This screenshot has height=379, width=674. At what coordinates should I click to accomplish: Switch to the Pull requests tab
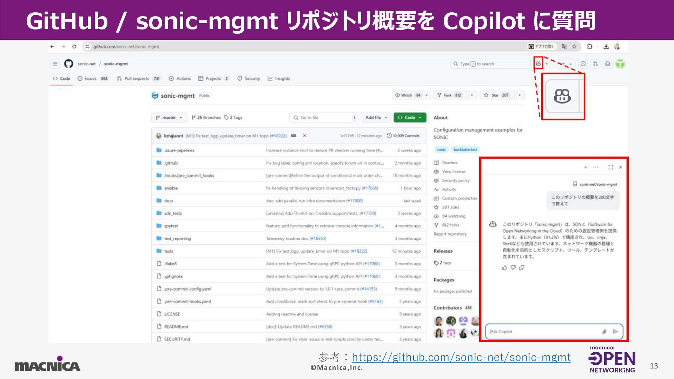pyautogui.click(x=136, y=79)
